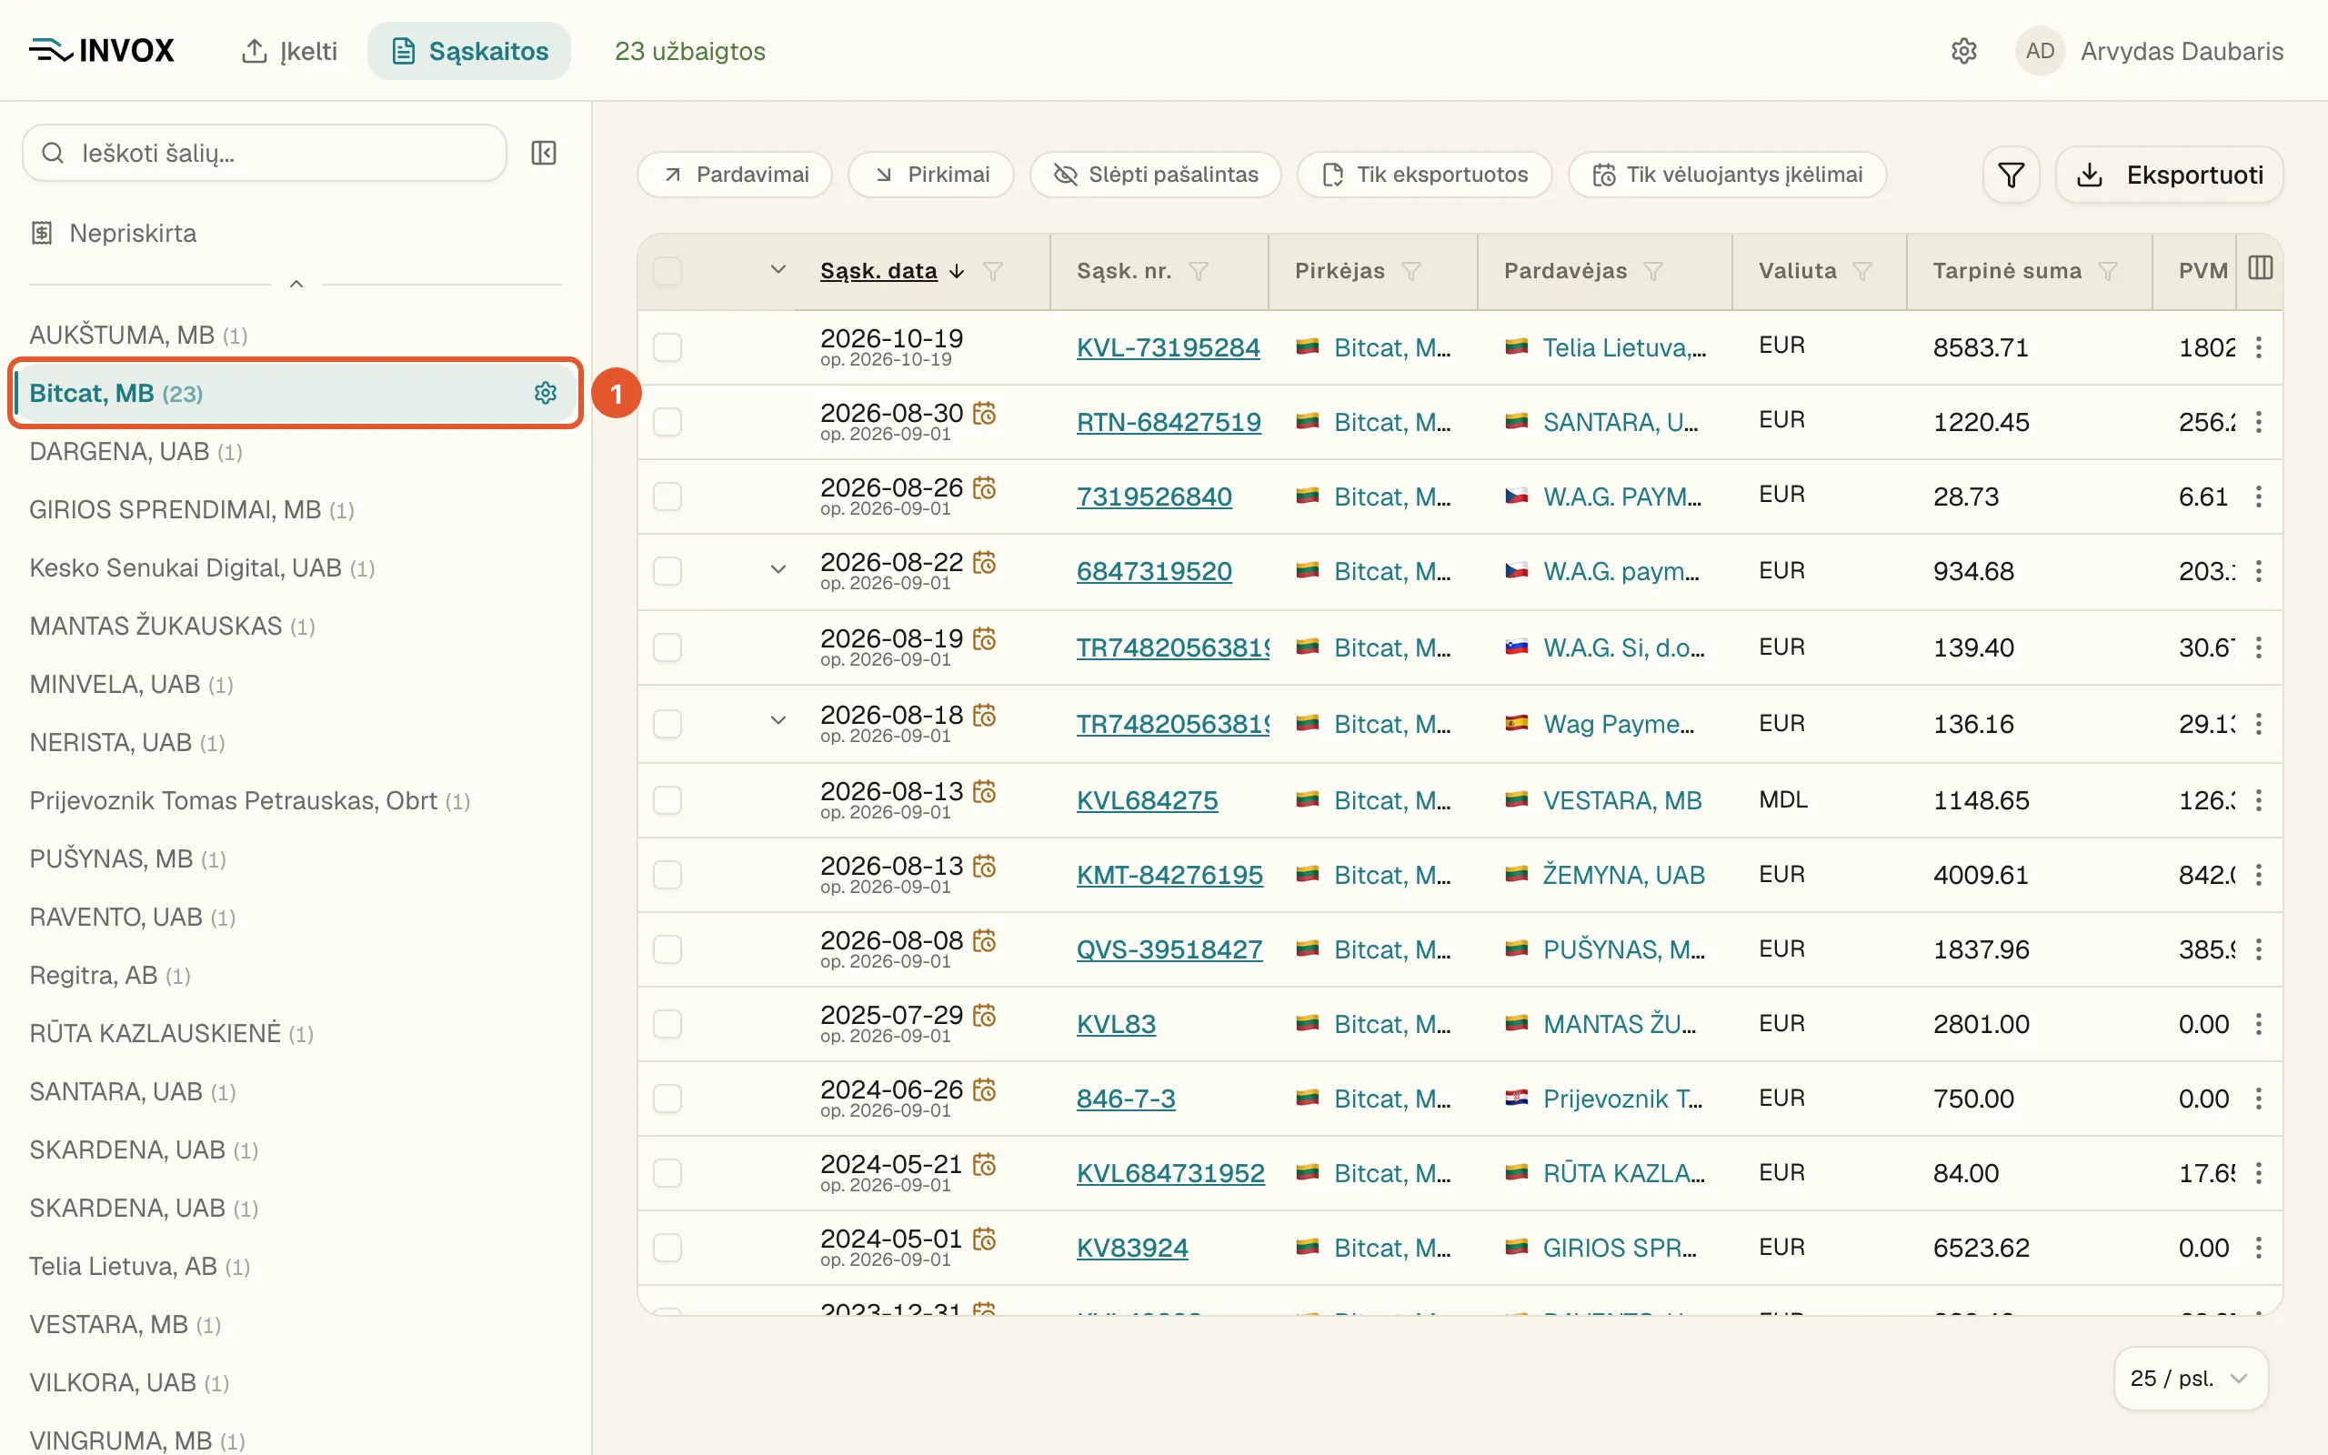Screen dimensions: 2328x1455
Task: Click late-upload icon on 2024-06-26 row
Action: pos(984,1089)
